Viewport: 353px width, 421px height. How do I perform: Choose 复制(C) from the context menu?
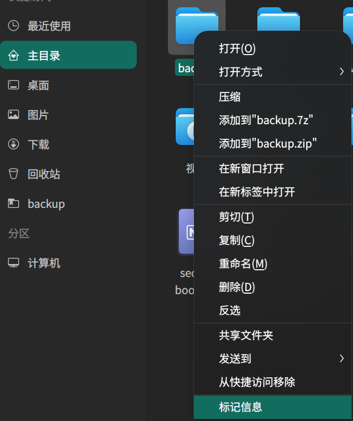(272, 240)
